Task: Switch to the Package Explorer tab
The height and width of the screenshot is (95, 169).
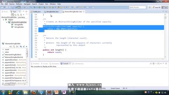Action: (x=5, y=12)
